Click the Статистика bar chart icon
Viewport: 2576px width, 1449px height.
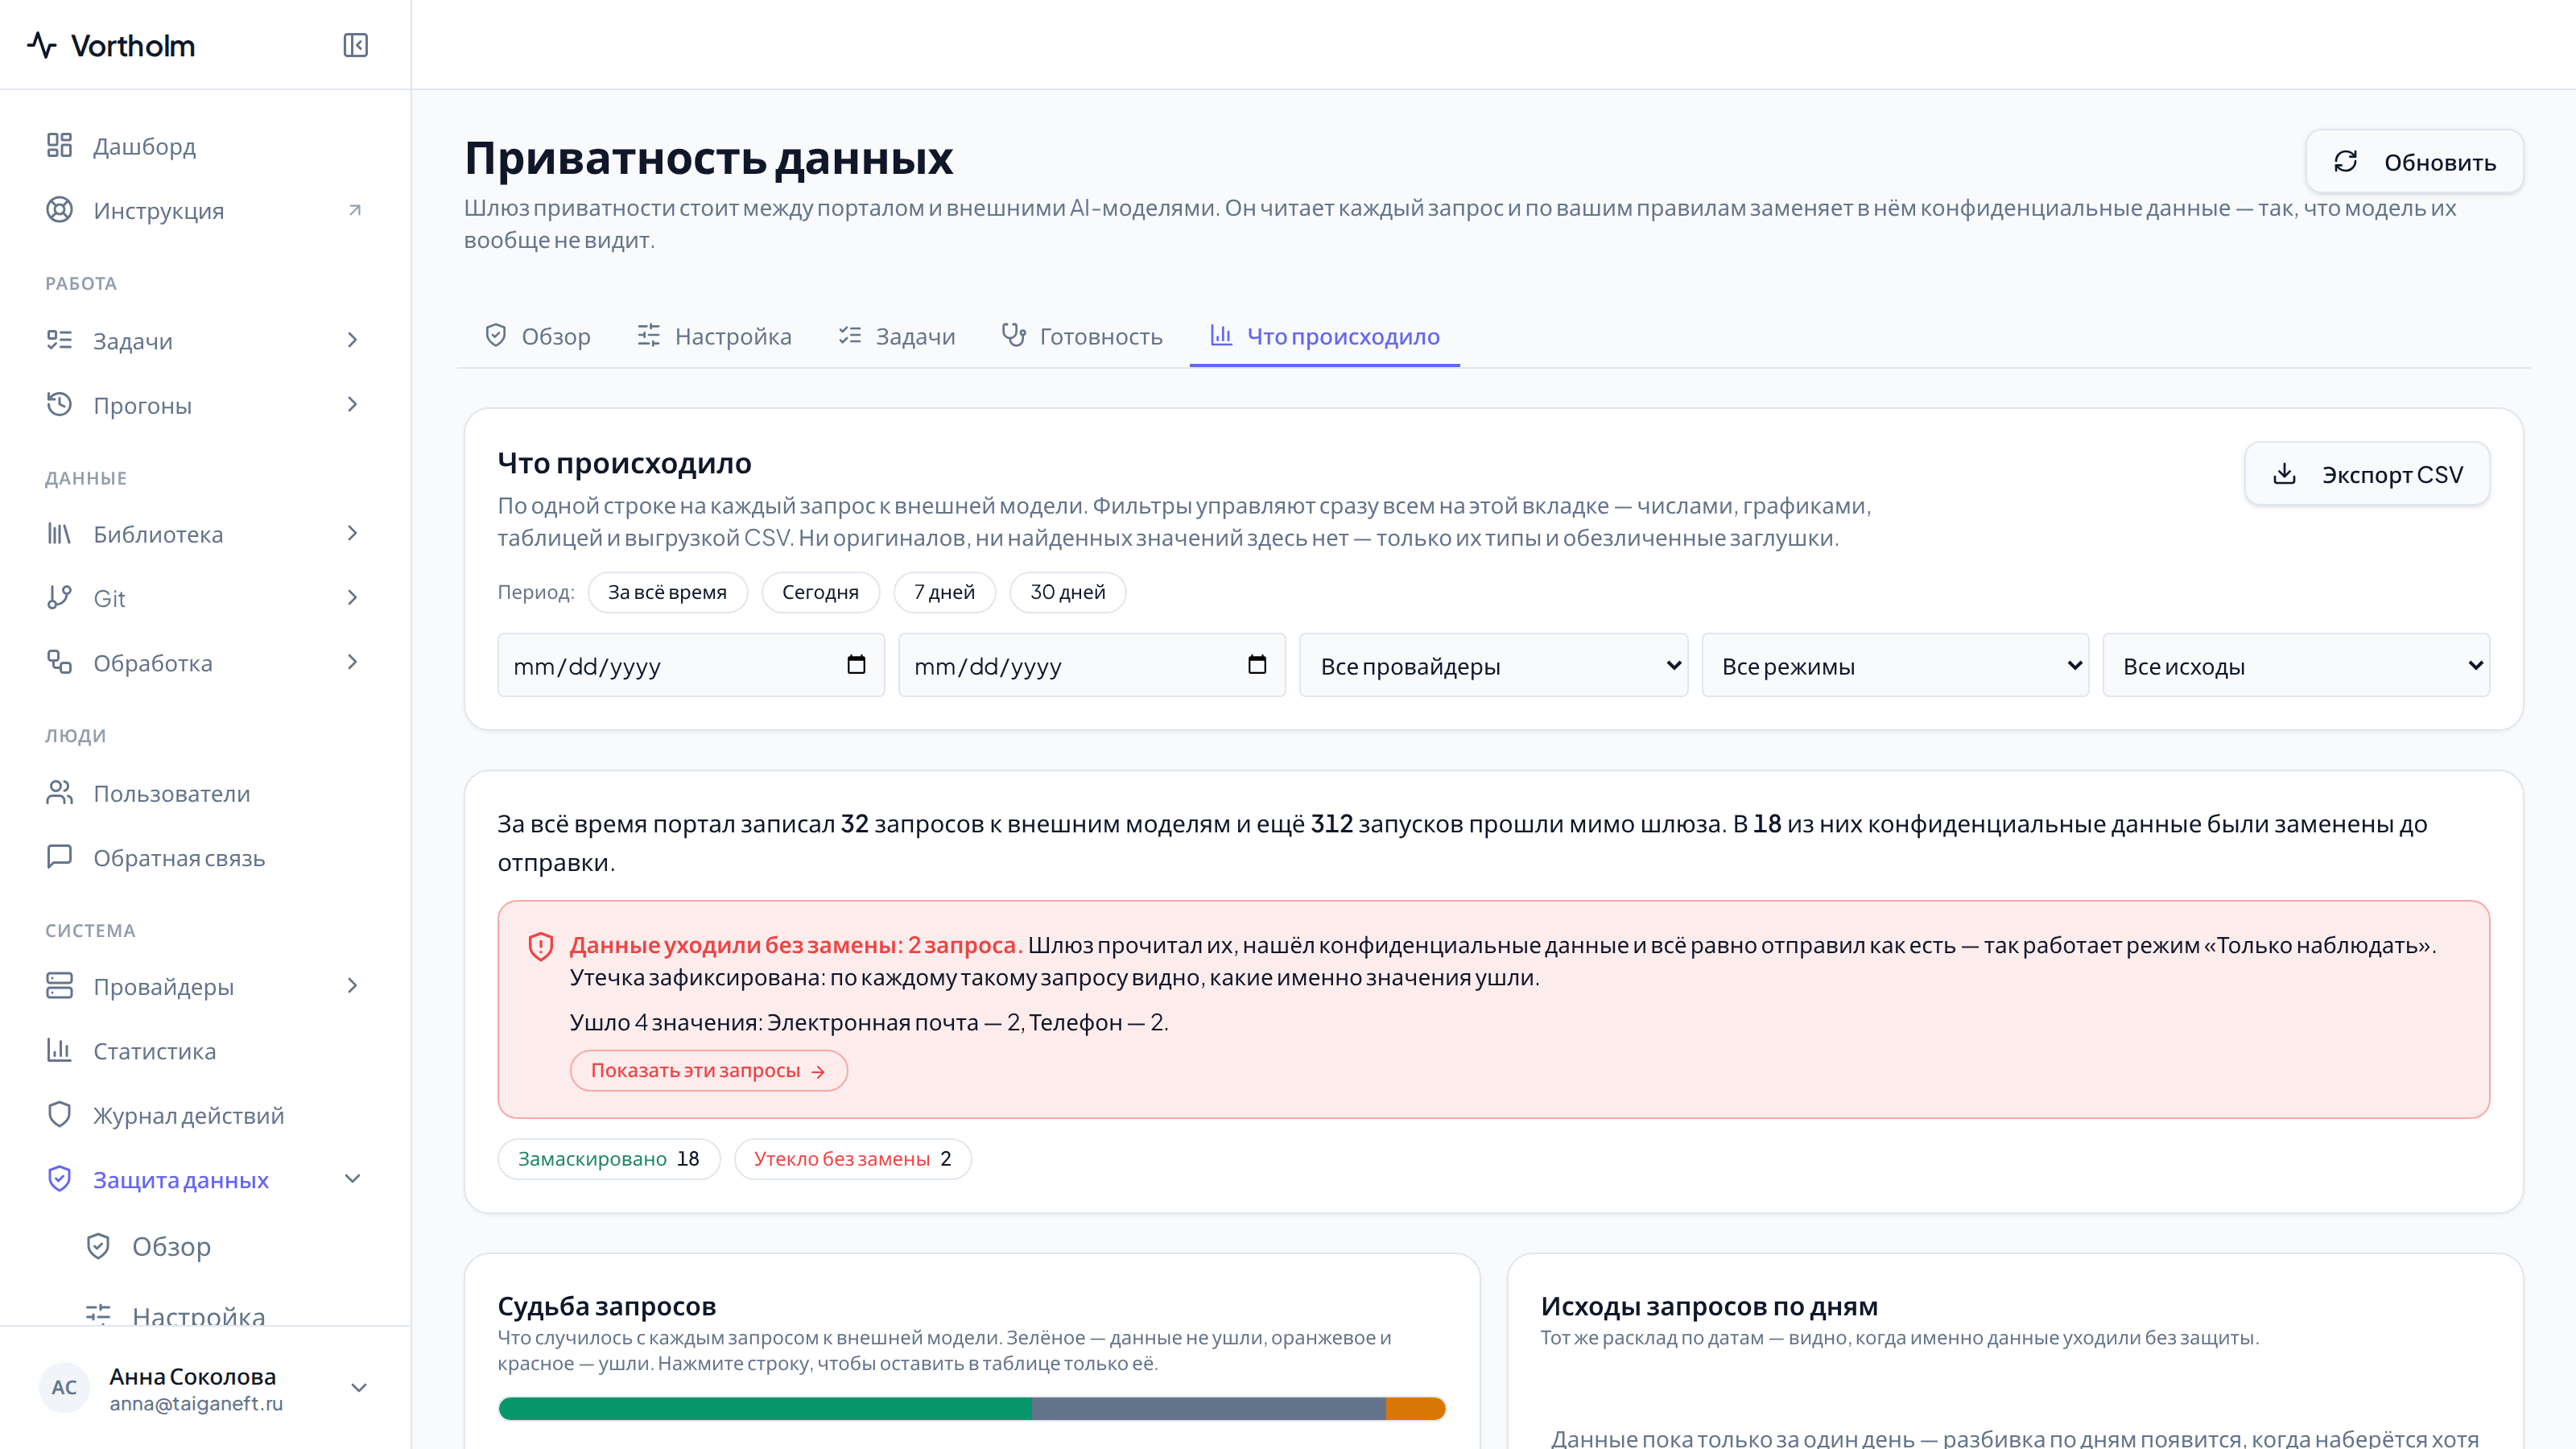60,1050
